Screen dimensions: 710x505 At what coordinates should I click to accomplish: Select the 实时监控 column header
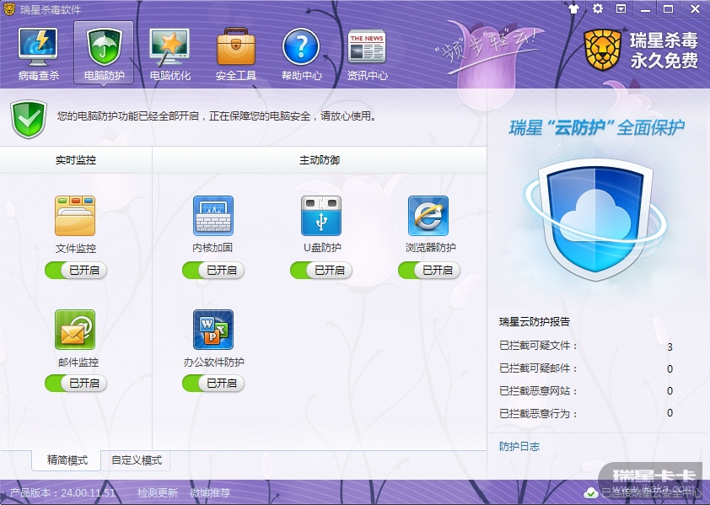click(x=76, y=160)
